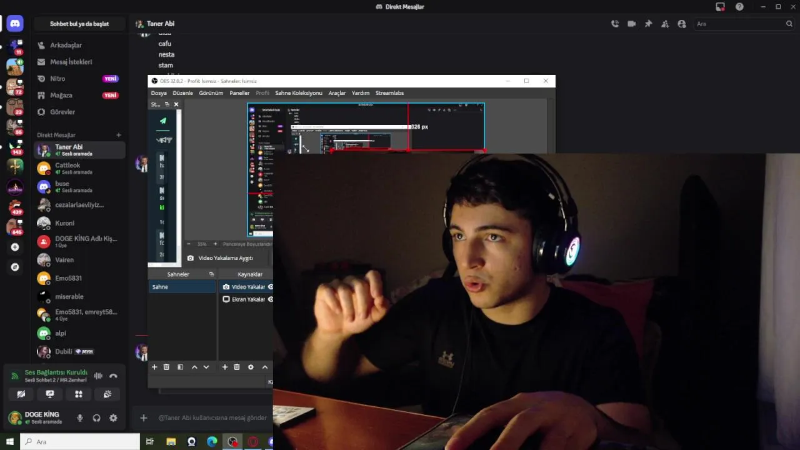The height and width of the screenshot is (450, 800).
Task: Move the selected OBS source up
Action: [x=265, y=367]
